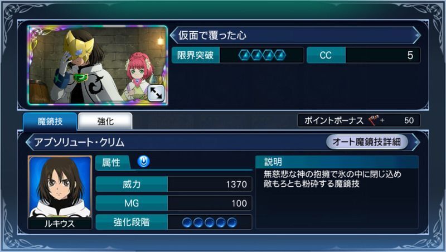Click left arrow beside アブソリュート・クリム

coord(29,142)
